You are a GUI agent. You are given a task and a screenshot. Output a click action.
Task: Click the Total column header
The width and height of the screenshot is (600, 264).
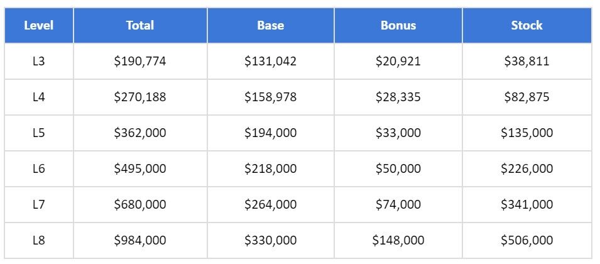point(140,26)
